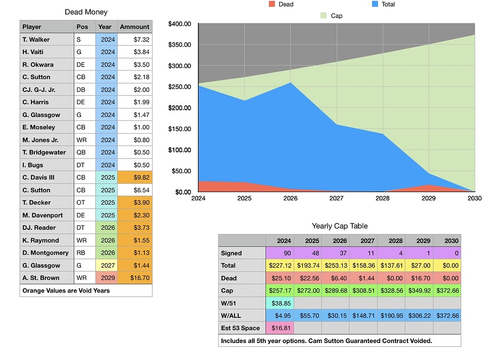Click the Ammount column header
Image resolution: width=488 pixels, height=354 pixels.
pyautogui.click(x=134, y=27)
